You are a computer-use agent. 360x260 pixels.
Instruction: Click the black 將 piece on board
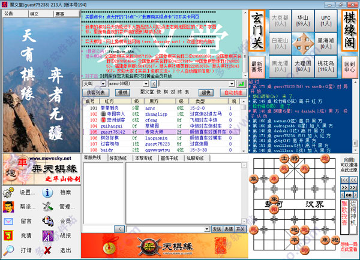point(294,158)
